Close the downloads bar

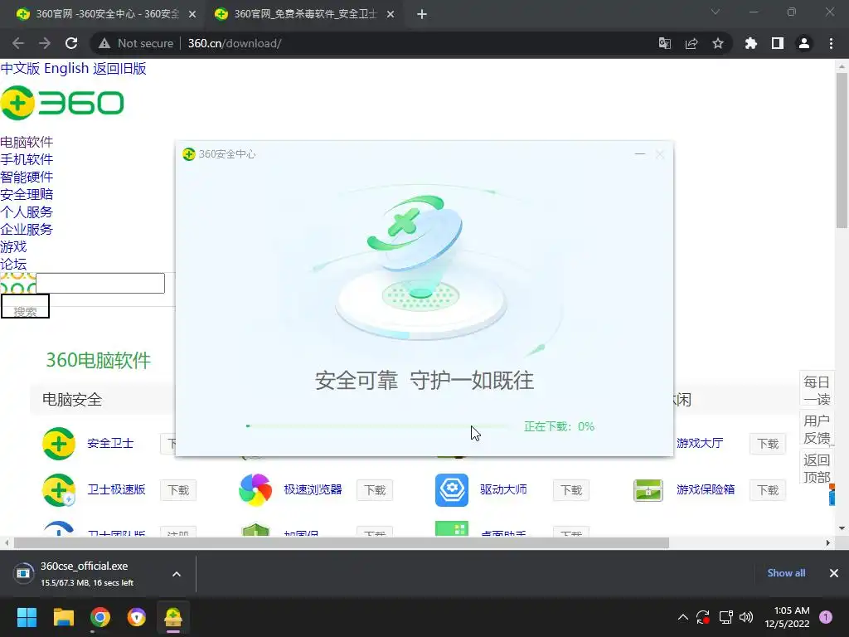pyautogui.click(x=834, y=573)
